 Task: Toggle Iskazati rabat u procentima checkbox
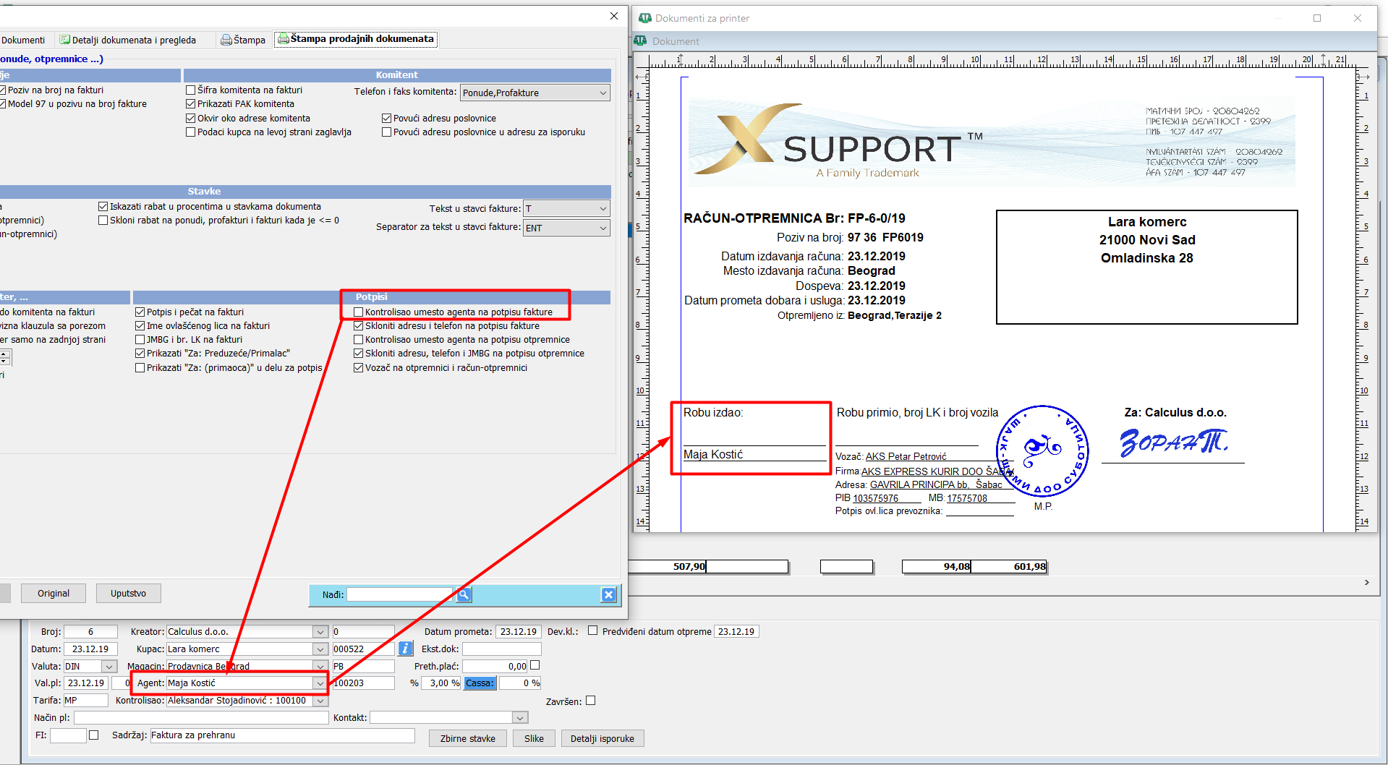click(103, 207)
